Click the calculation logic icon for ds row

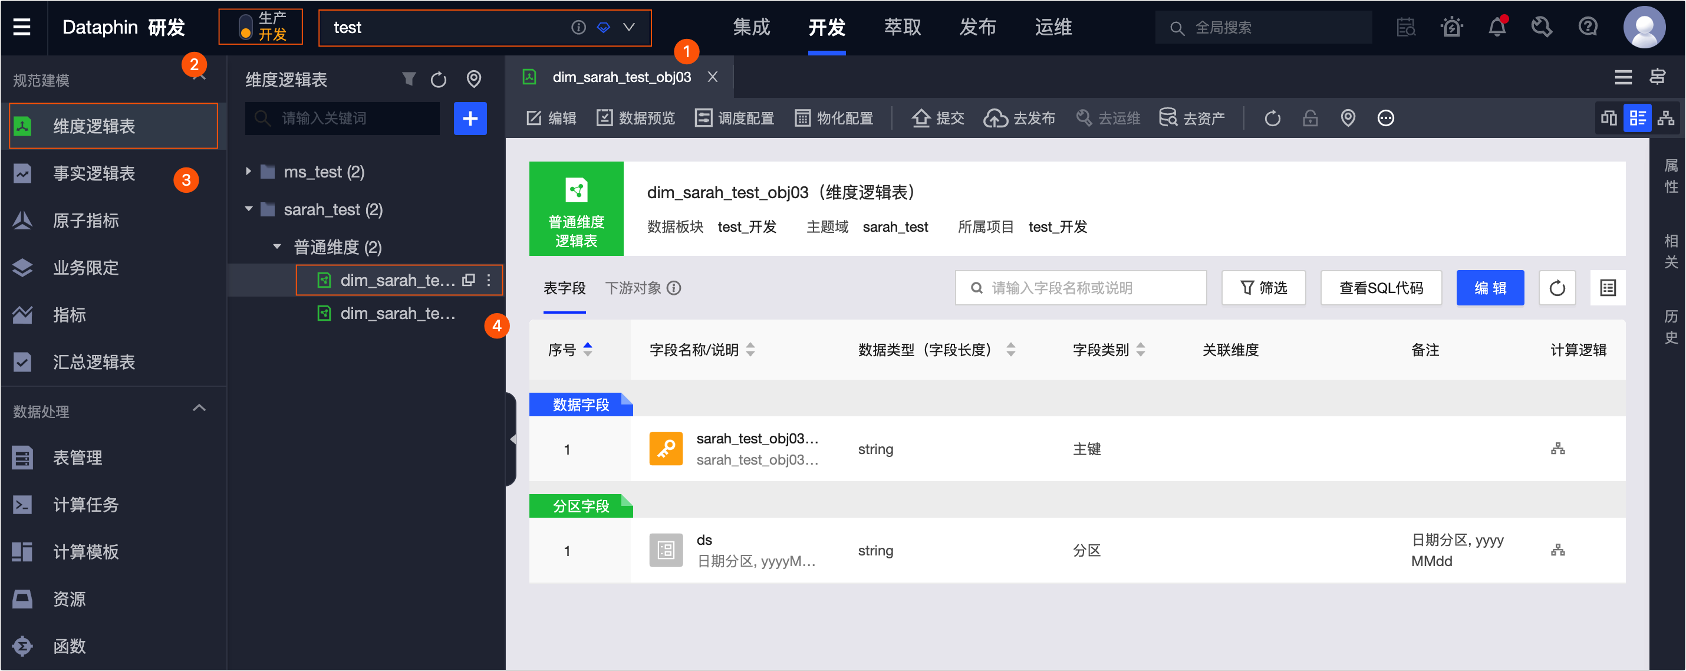(x=1557, y=551)
